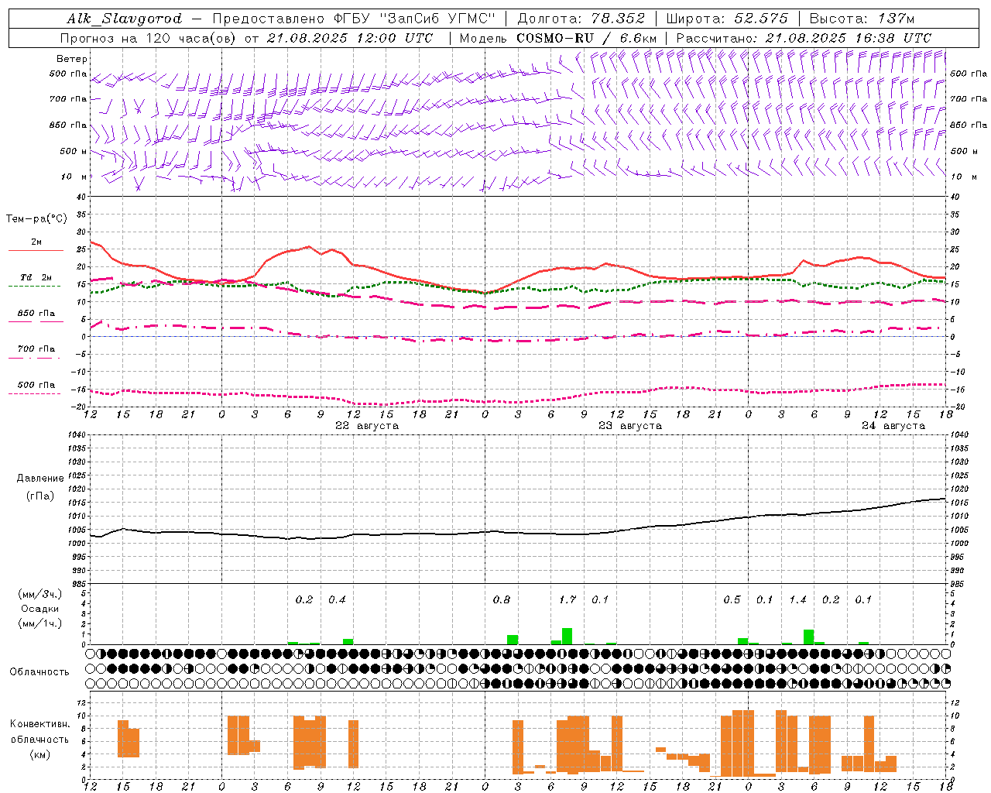Click the Ветер wind panel label
991x793 pixels.
(x=72, y=59)
